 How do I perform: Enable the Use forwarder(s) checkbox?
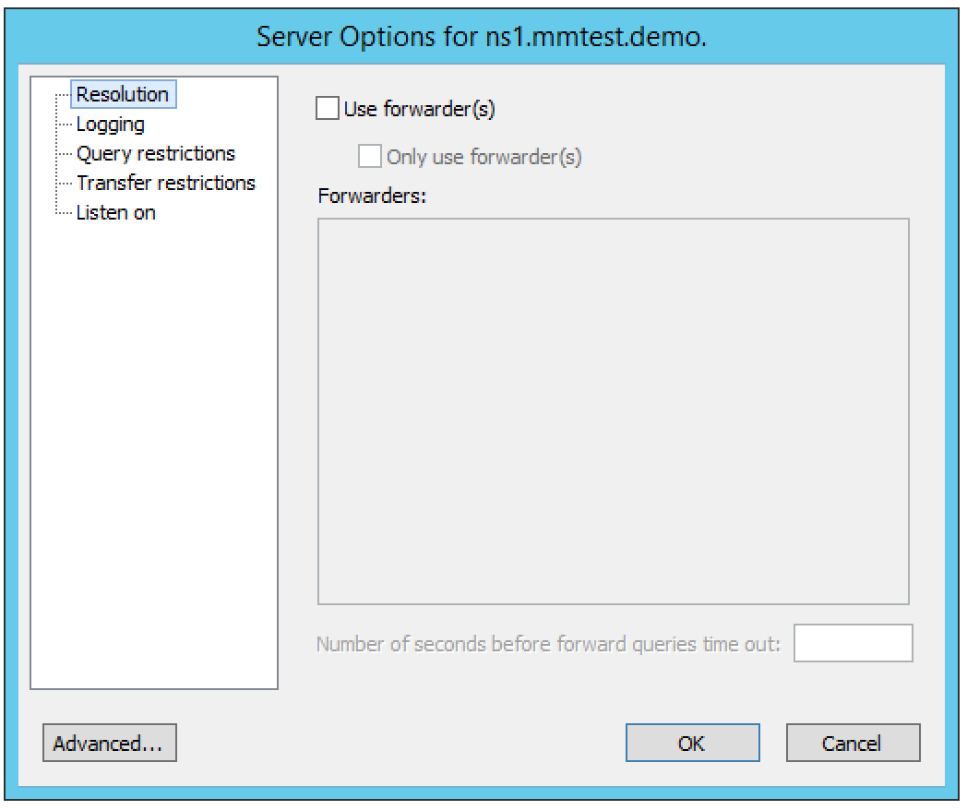point(328,109)
